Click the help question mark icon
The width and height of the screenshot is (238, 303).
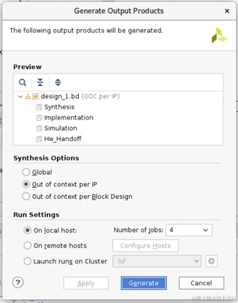click(x=18, y=282)
